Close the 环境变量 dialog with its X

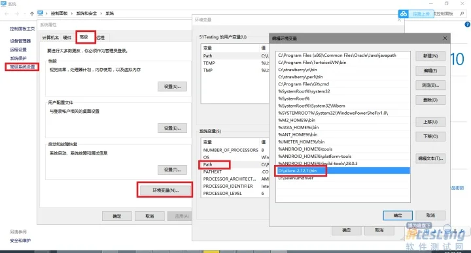tap(399, 20)
